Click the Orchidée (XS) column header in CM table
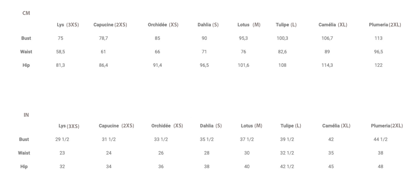This screenshot has width=407, height=191. tap(163, 25)
